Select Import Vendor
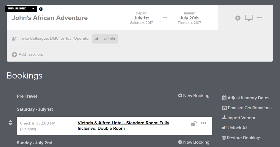 [x=239, y=118]
